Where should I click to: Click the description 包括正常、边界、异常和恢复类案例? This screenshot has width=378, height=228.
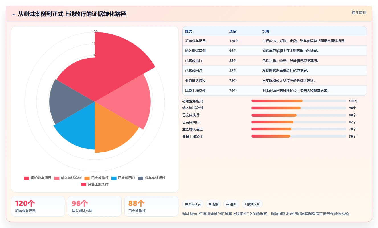click(x=291, y=61)
